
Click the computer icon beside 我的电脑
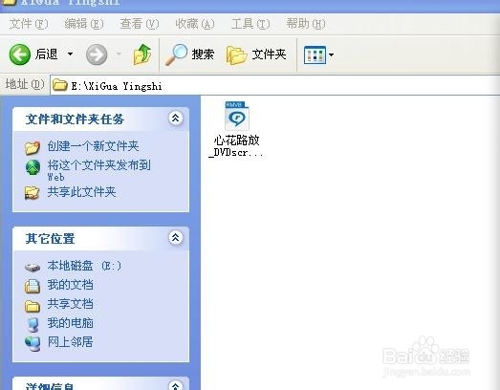click(33, 325)
